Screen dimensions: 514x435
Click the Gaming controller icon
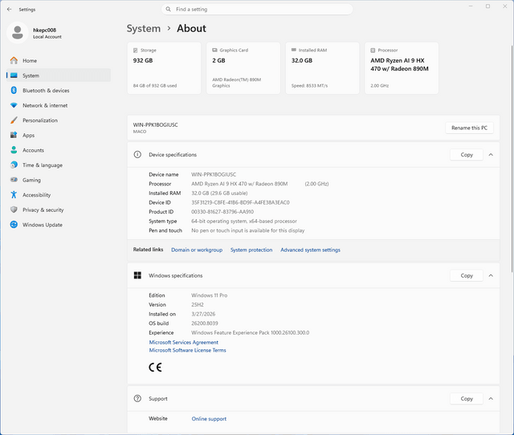[x=14, y=180]
